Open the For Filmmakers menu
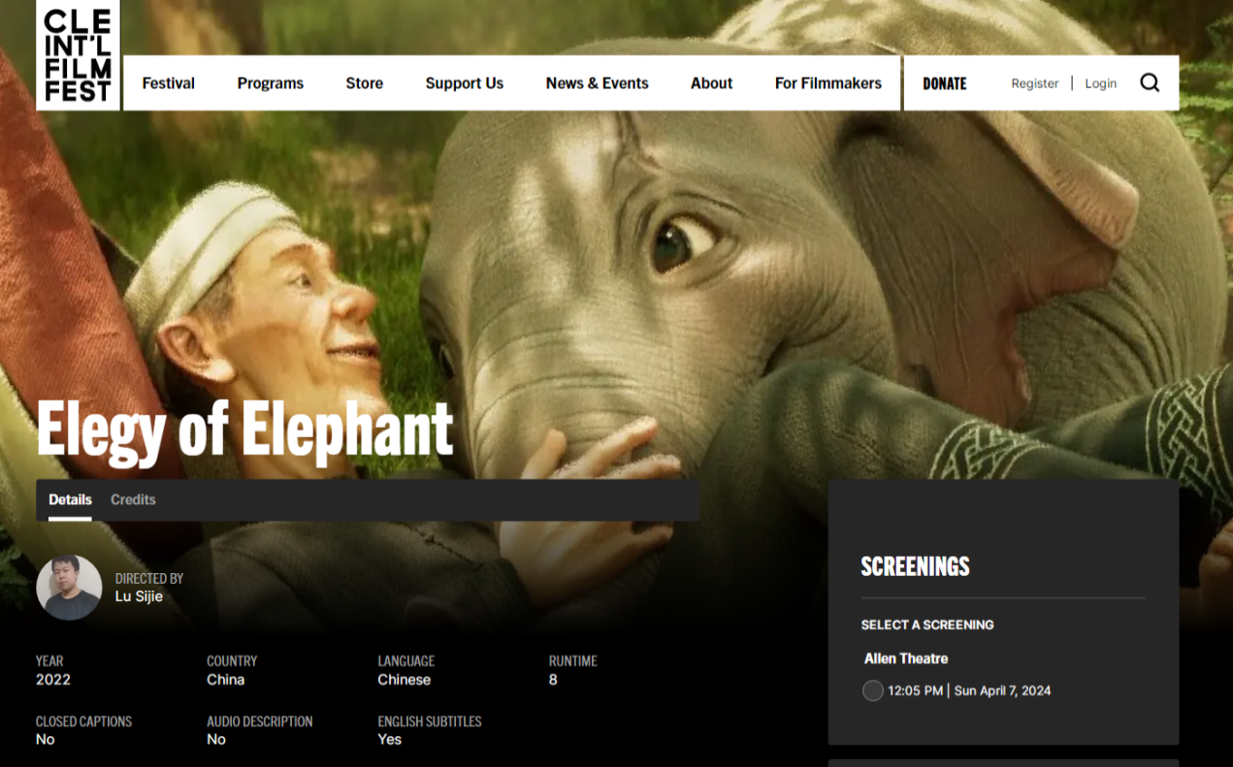 [x=827, y=83]
